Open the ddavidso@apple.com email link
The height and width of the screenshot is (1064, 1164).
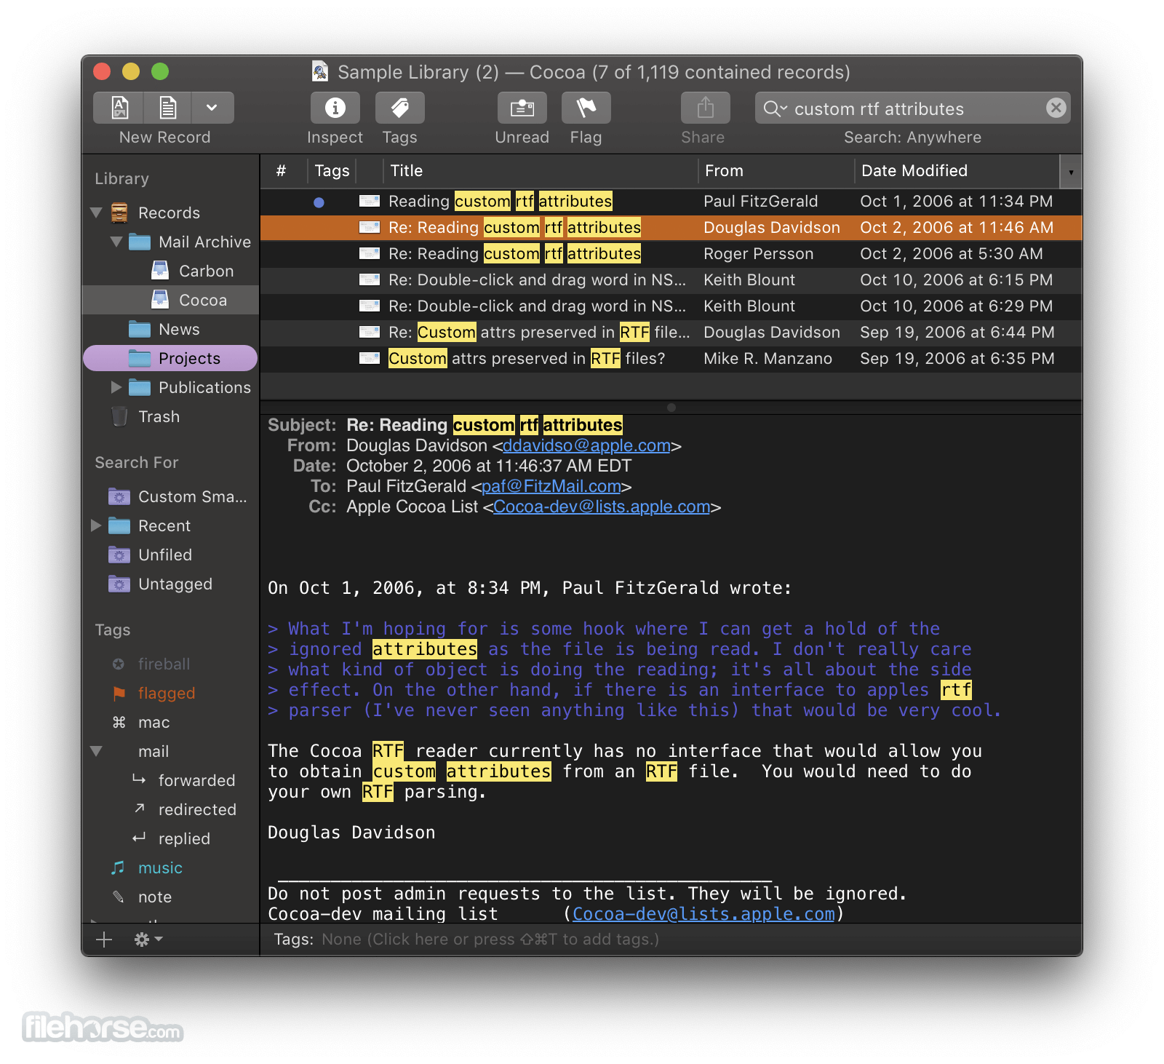[x=586, y=445]
